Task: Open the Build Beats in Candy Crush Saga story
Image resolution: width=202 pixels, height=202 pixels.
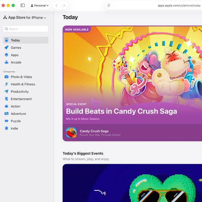Action: (x=132, y=83)
